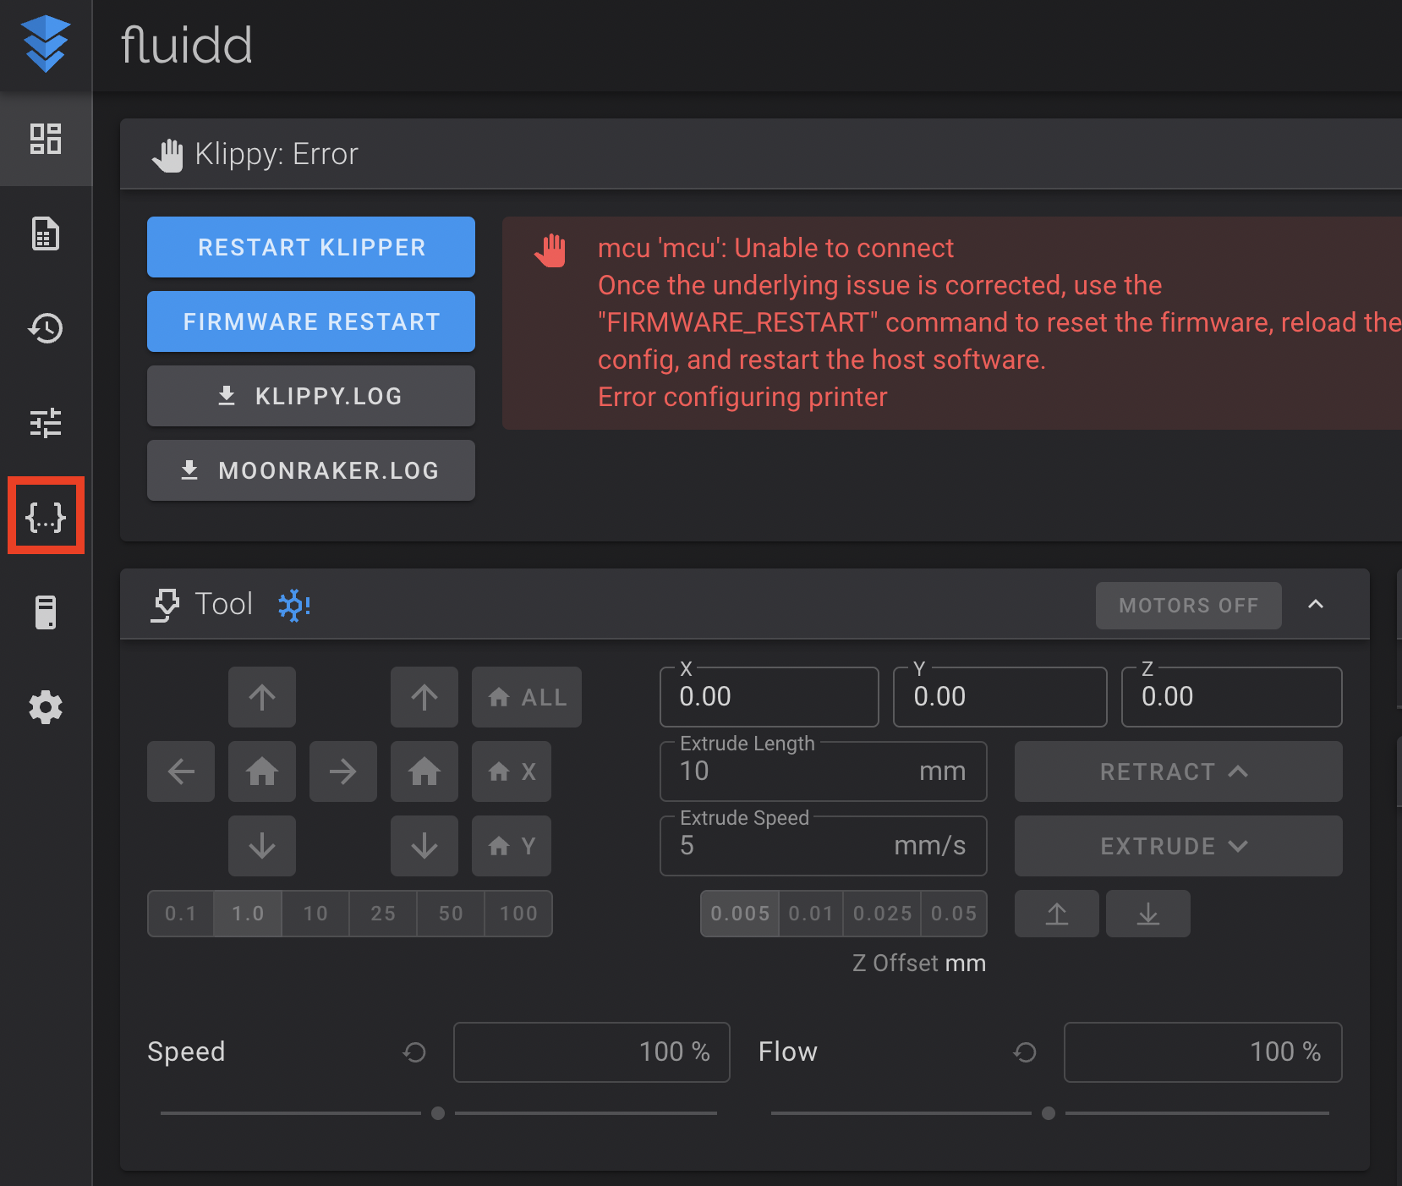Select 10 mm move distance
Viewport: 1402px width, 1186px height.
coord(315,914)
